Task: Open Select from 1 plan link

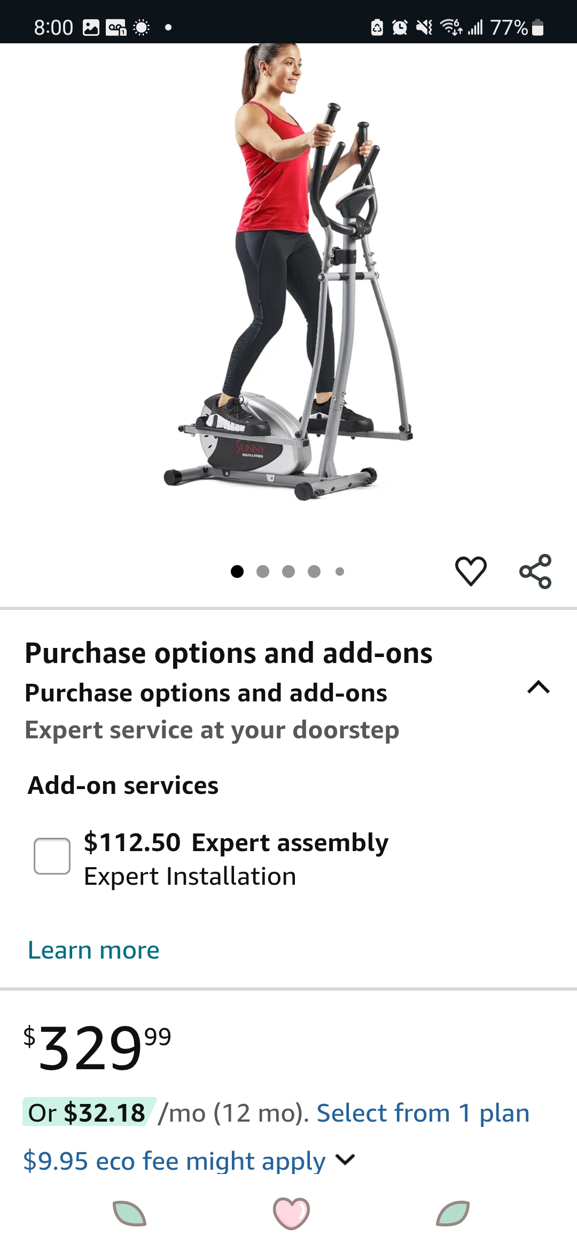Action: coord(423,1113)
